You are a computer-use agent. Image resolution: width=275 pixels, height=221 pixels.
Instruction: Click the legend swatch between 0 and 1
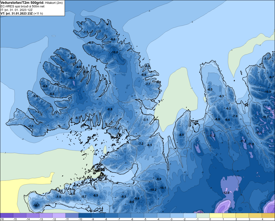pyautogui.click(x=216, y=215)
